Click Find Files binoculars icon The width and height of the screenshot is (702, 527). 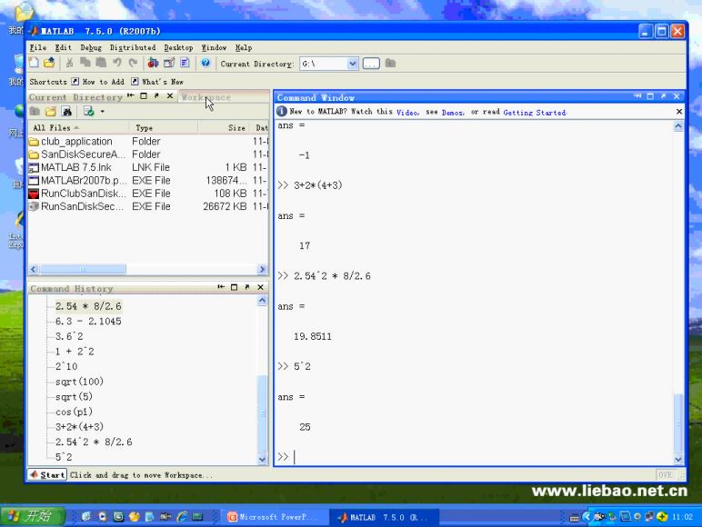click(66, 112)
